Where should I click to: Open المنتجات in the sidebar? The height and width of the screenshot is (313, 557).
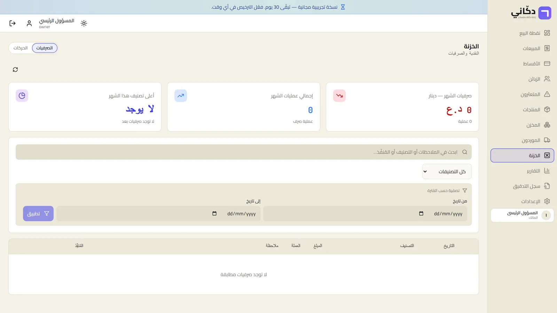(522, 110)
